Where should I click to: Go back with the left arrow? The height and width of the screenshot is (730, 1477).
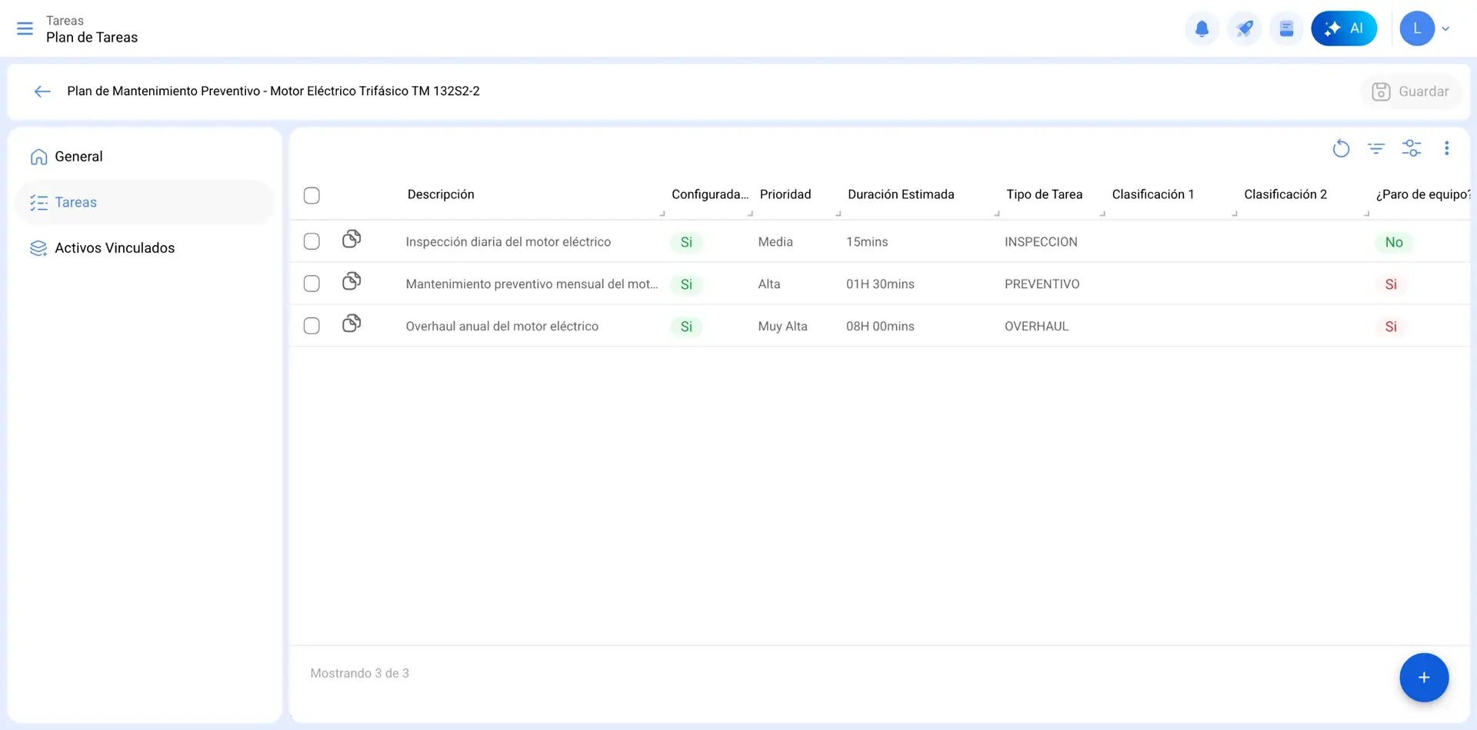[42, 91]
